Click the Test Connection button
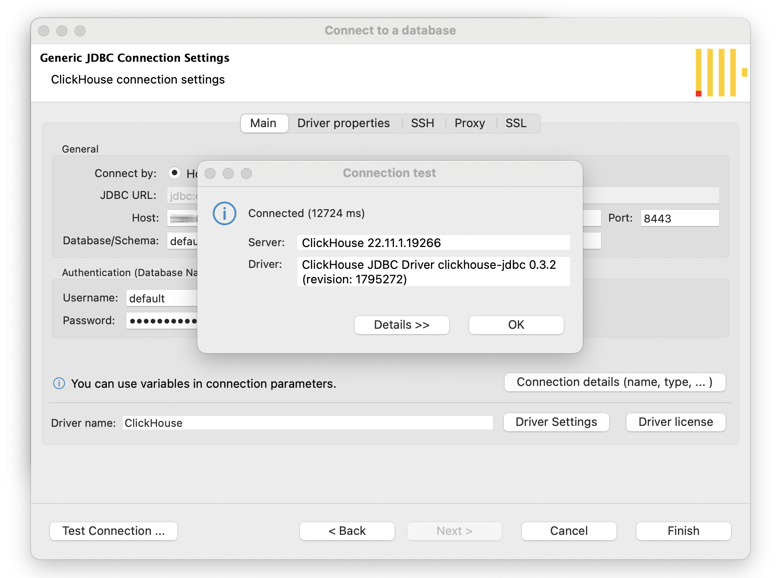The height and width of the screenshot is (578, 781). (113, 531)
